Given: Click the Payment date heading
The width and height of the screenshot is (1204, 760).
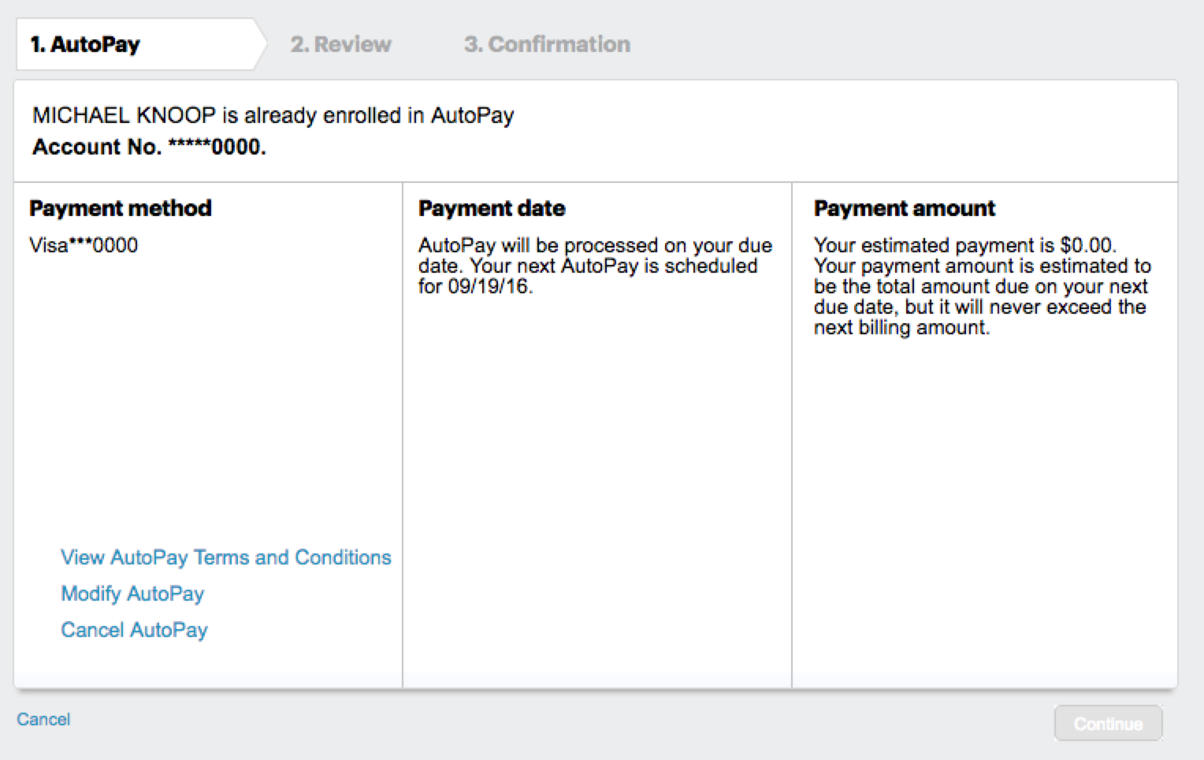Looking at the screenshot, I should click(x=492, y=208).
